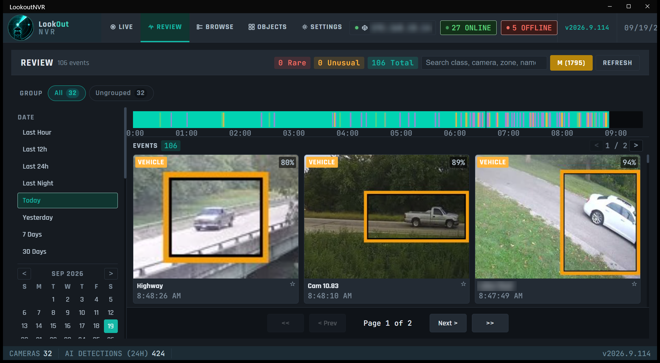The height and width of the screenshot is (363, 660).
Task: Click the timeline bar near 05:00
Action: click(401, 119)
